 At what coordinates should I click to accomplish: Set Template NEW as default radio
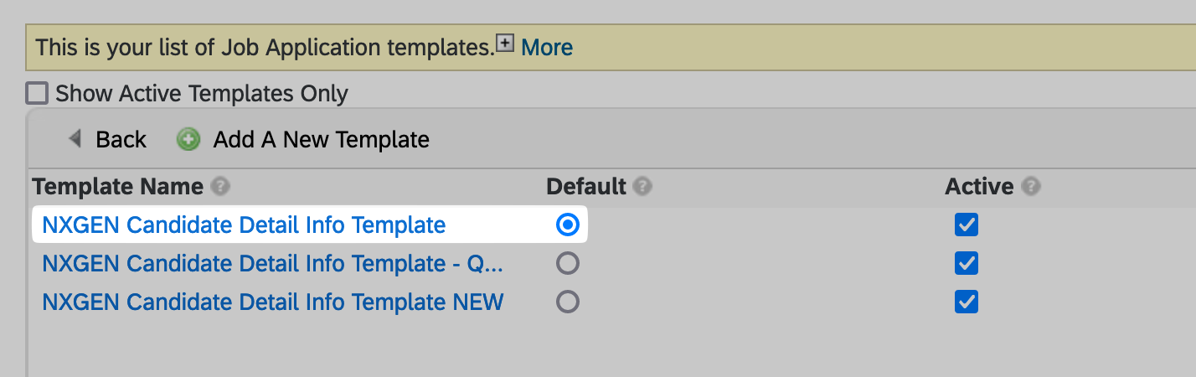tap(568, 302)
